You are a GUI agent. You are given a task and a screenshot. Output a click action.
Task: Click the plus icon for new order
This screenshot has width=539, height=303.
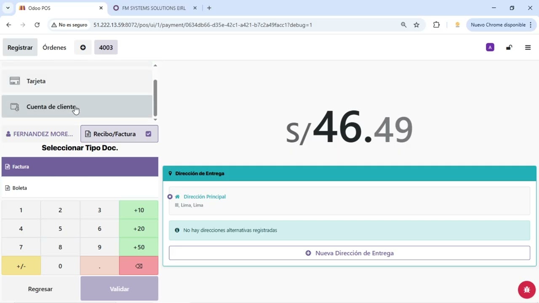83,48
